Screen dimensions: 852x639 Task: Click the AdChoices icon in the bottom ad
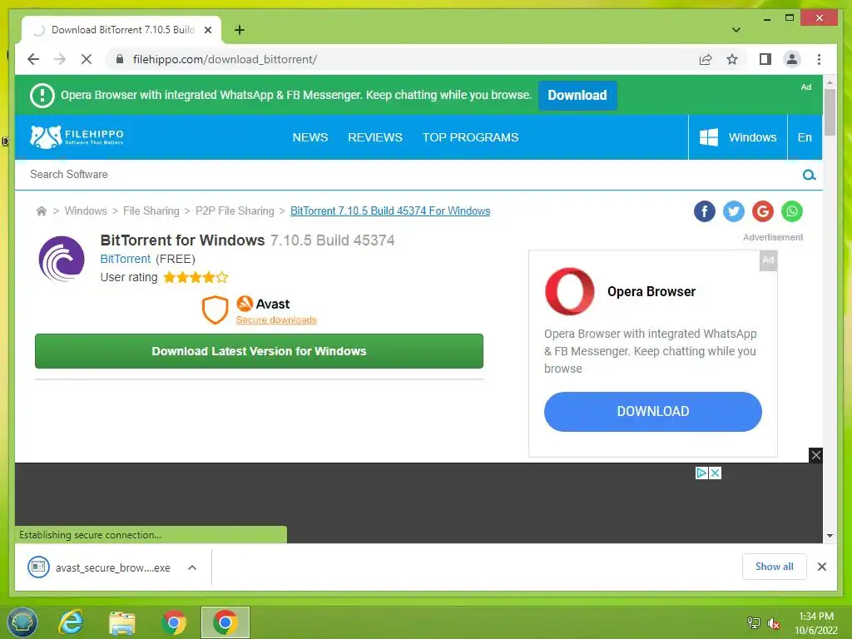701,473
